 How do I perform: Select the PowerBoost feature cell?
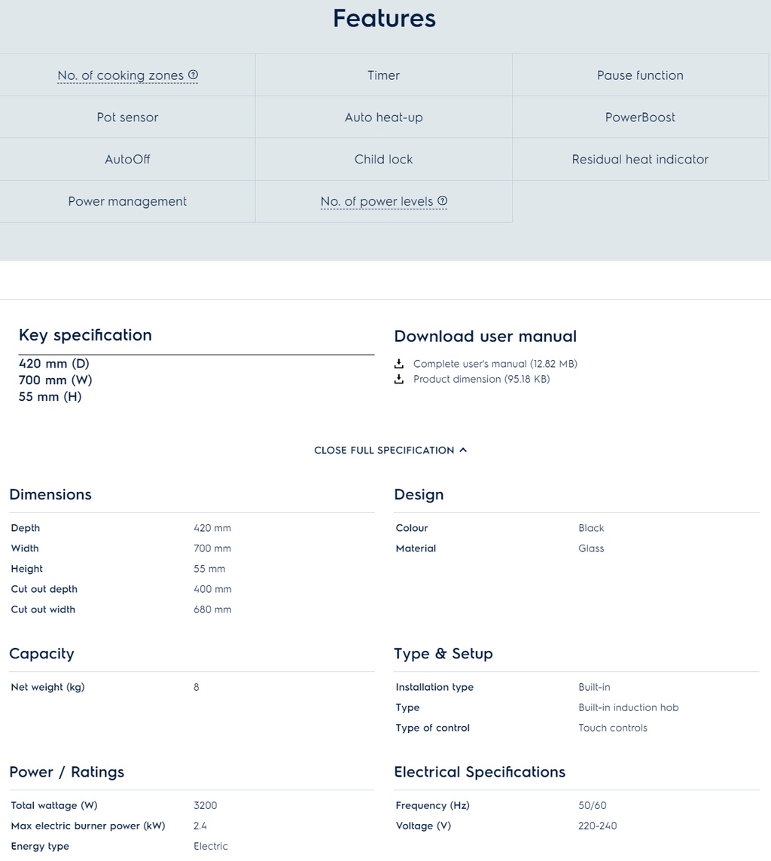tap(640, 118)
